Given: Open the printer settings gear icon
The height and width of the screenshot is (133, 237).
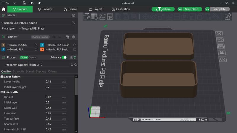Looking at the screenshot, I should [x=73, y=15].
